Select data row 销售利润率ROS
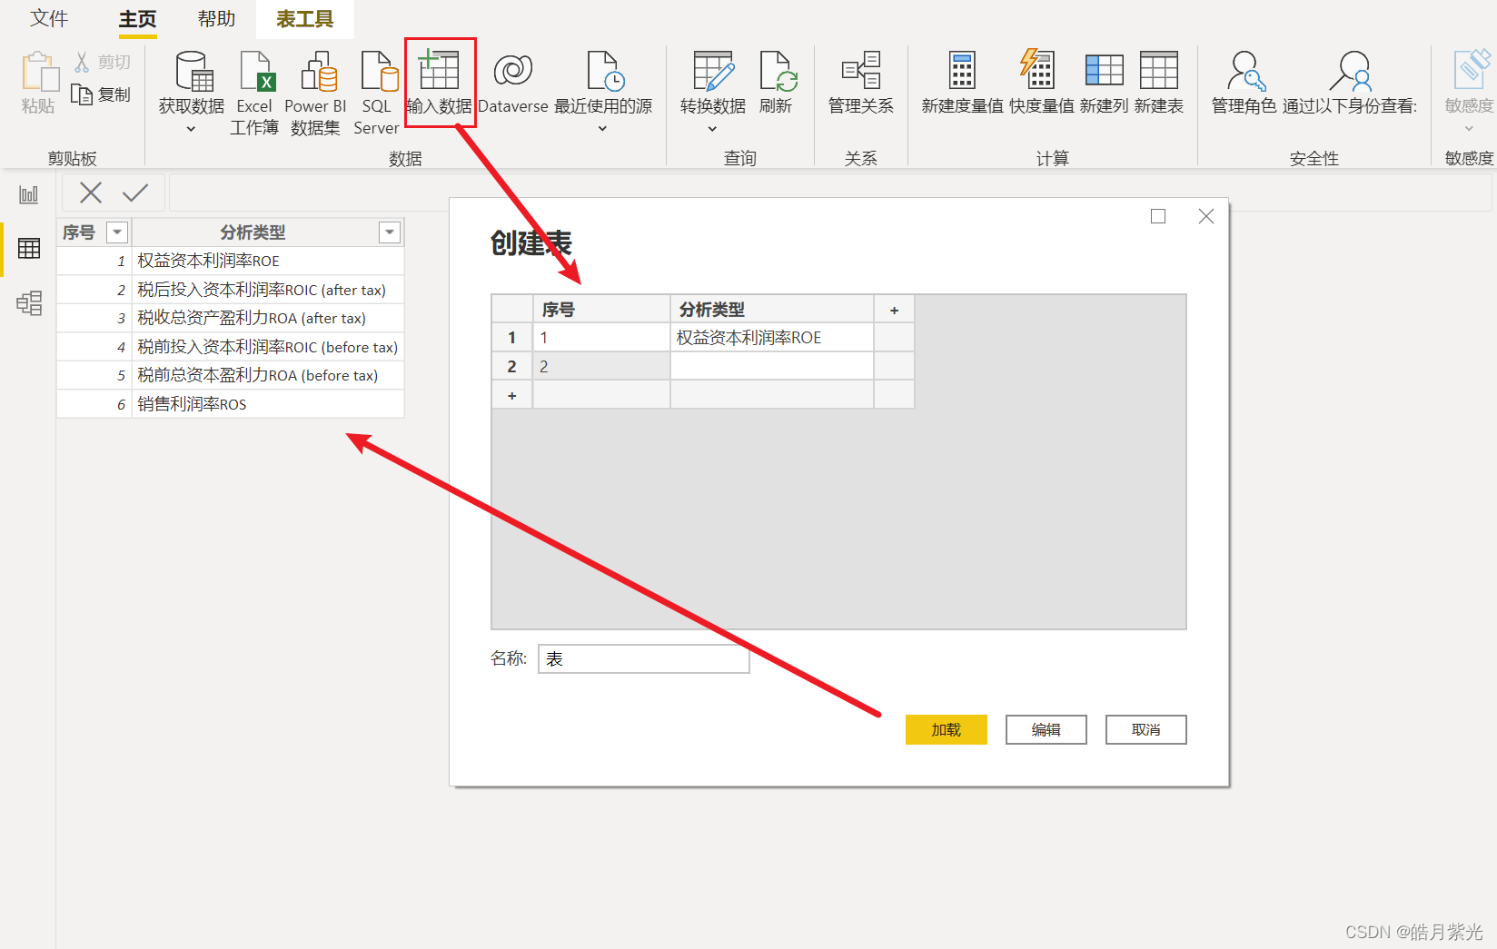This screenshot has height=949, width=1497. click(231, 404)
